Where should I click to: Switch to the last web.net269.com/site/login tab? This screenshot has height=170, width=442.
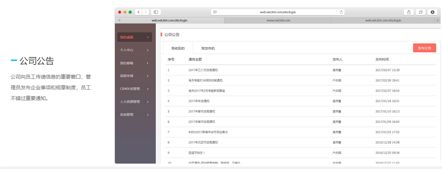click(383, 20)
